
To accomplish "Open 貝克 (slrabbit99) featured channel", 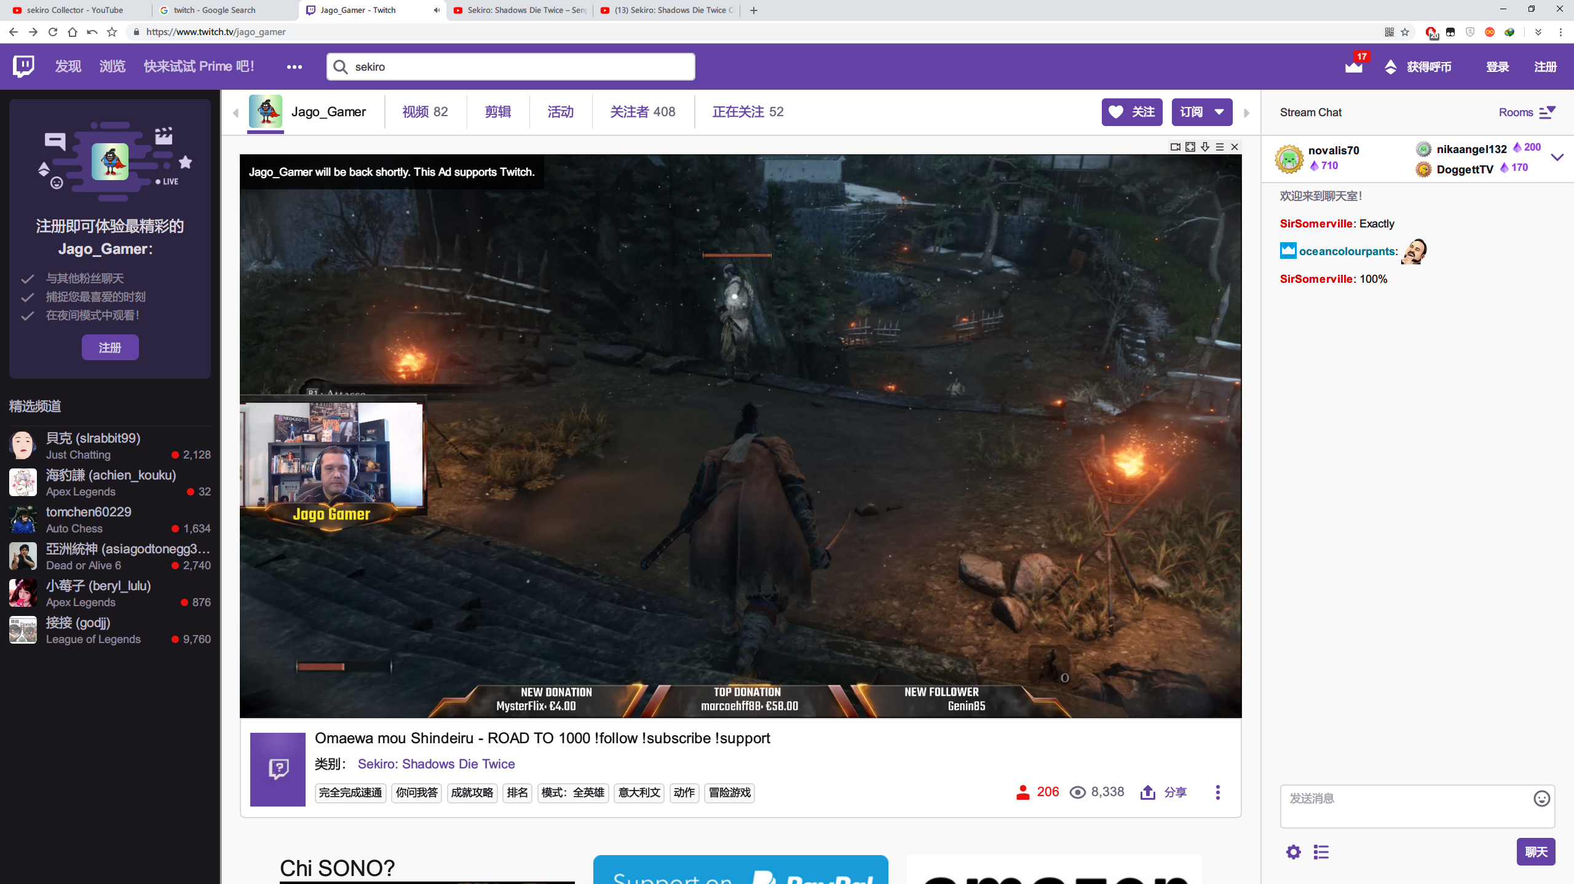I will click(110, 446).
